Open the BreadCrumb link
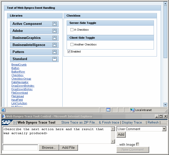Screen dimensions: 169x155 coord(19,65)
